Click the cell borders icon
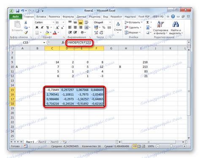Viewport: 200px width, 158px height. coord(37,33)
